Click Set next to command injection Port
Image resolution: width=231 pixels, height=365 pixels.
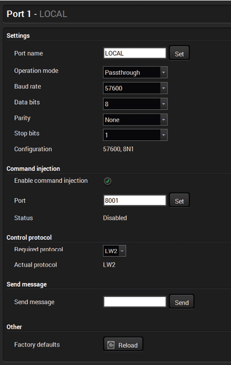pyautogui.click(x=179, y=200)
